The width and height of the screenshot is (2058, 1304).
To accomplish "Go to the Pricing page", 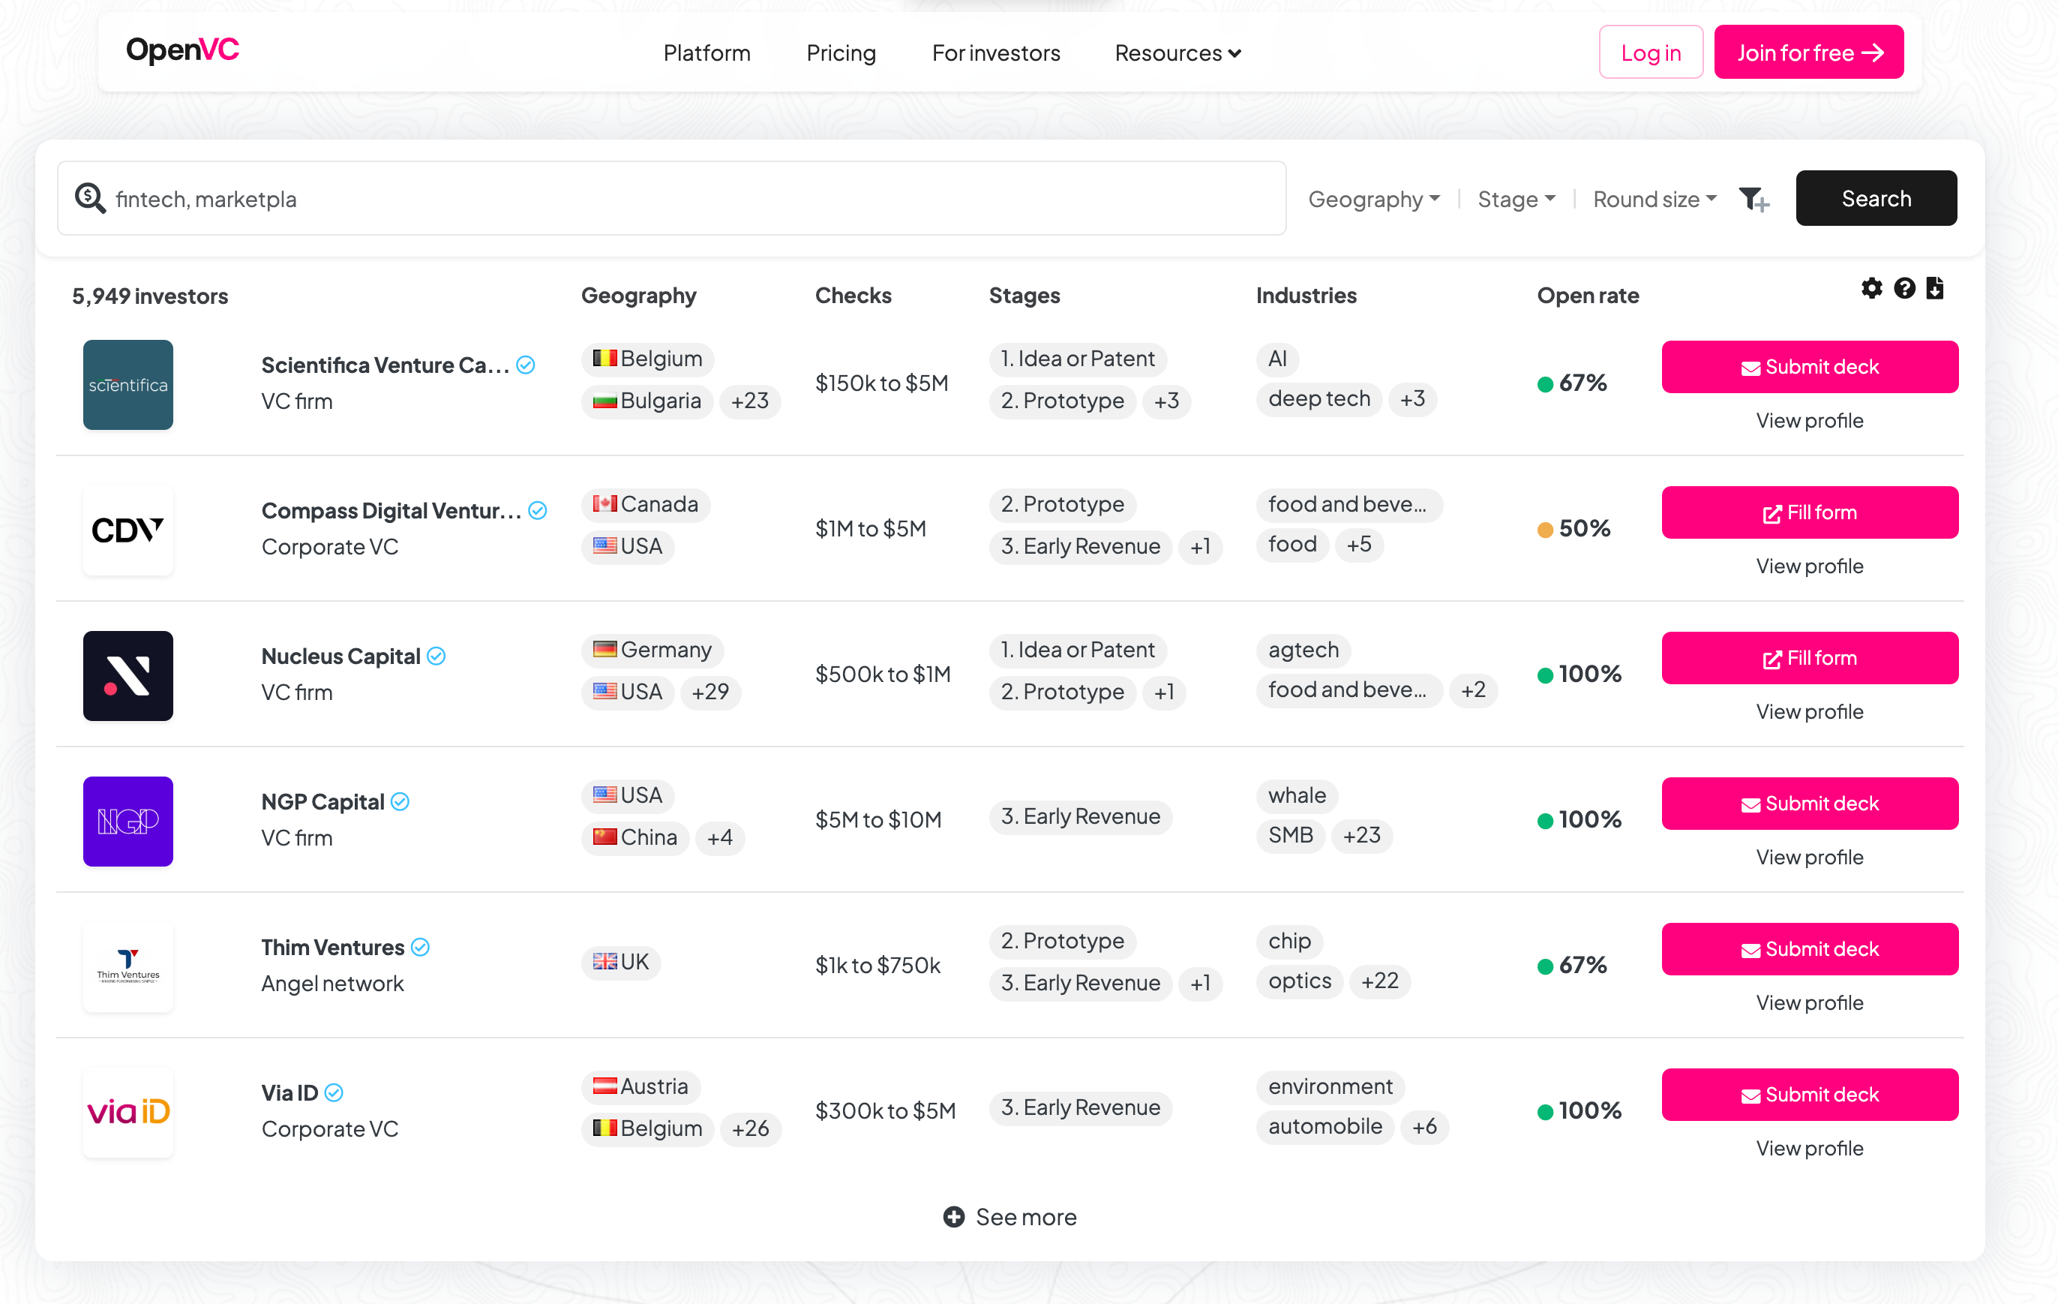I will point(841,53).
